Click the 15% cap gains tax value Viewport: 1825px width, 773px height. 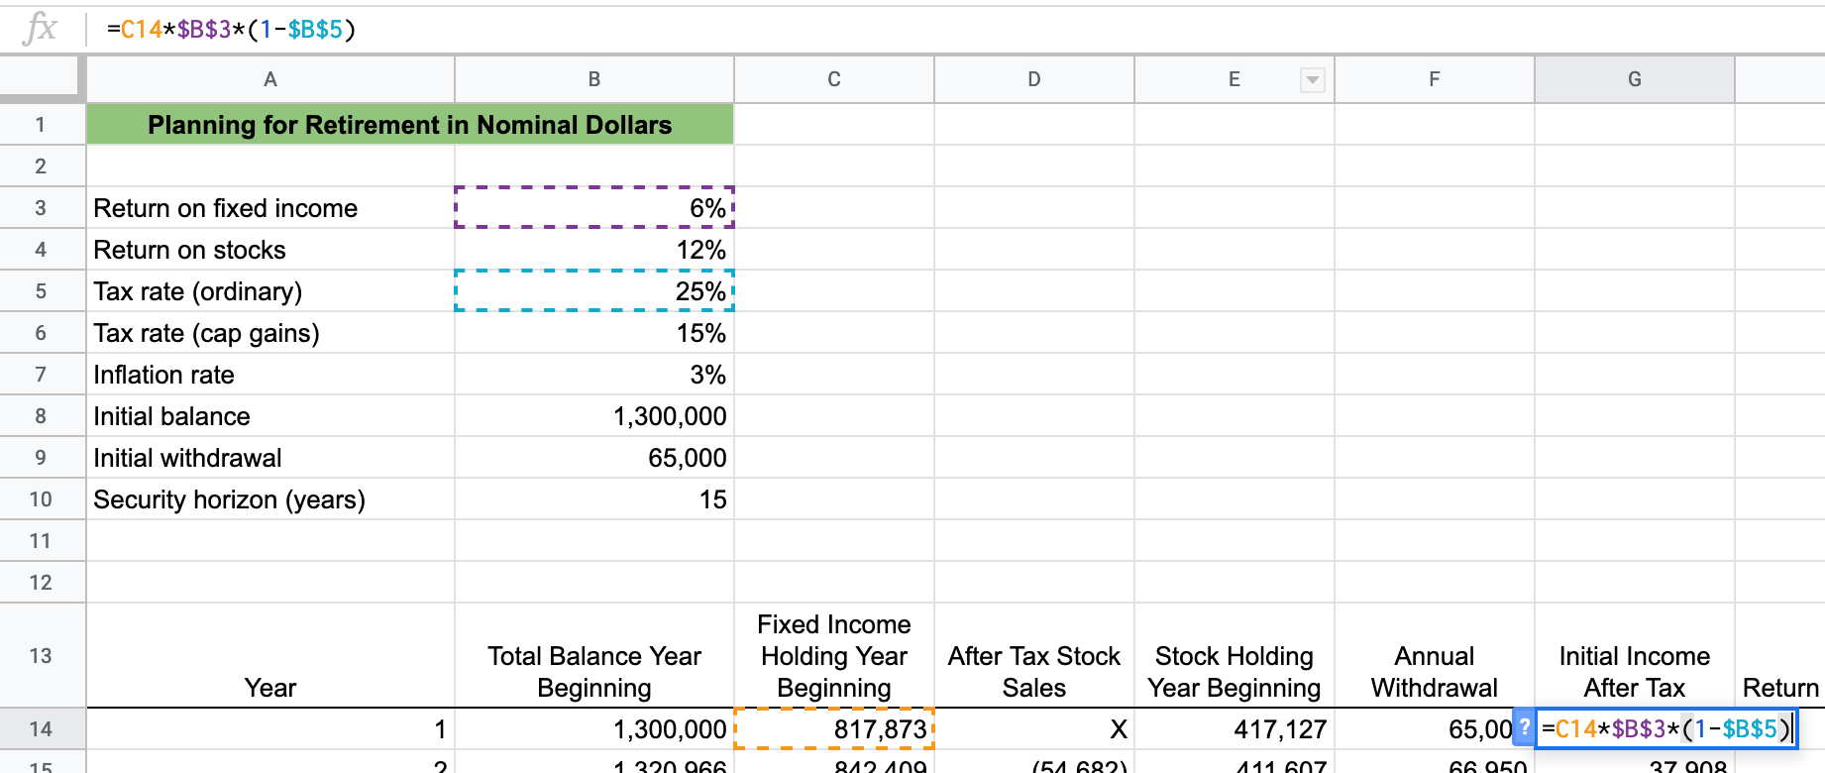(x=594, y=333)
